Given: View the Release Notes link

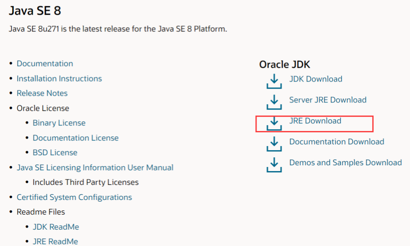Looking at the screenshot, I should click(x=42, y=93).
